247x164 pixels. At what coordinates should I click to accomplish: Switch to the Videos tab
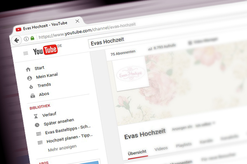[x=161, y=148]
